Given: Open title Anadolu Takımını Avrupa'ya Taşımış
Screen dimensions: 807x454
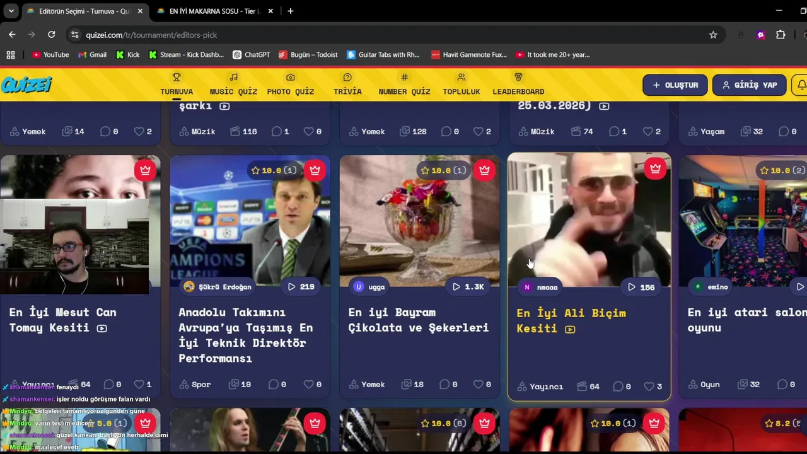Looking at the screenshot, I should click(246, 335).
